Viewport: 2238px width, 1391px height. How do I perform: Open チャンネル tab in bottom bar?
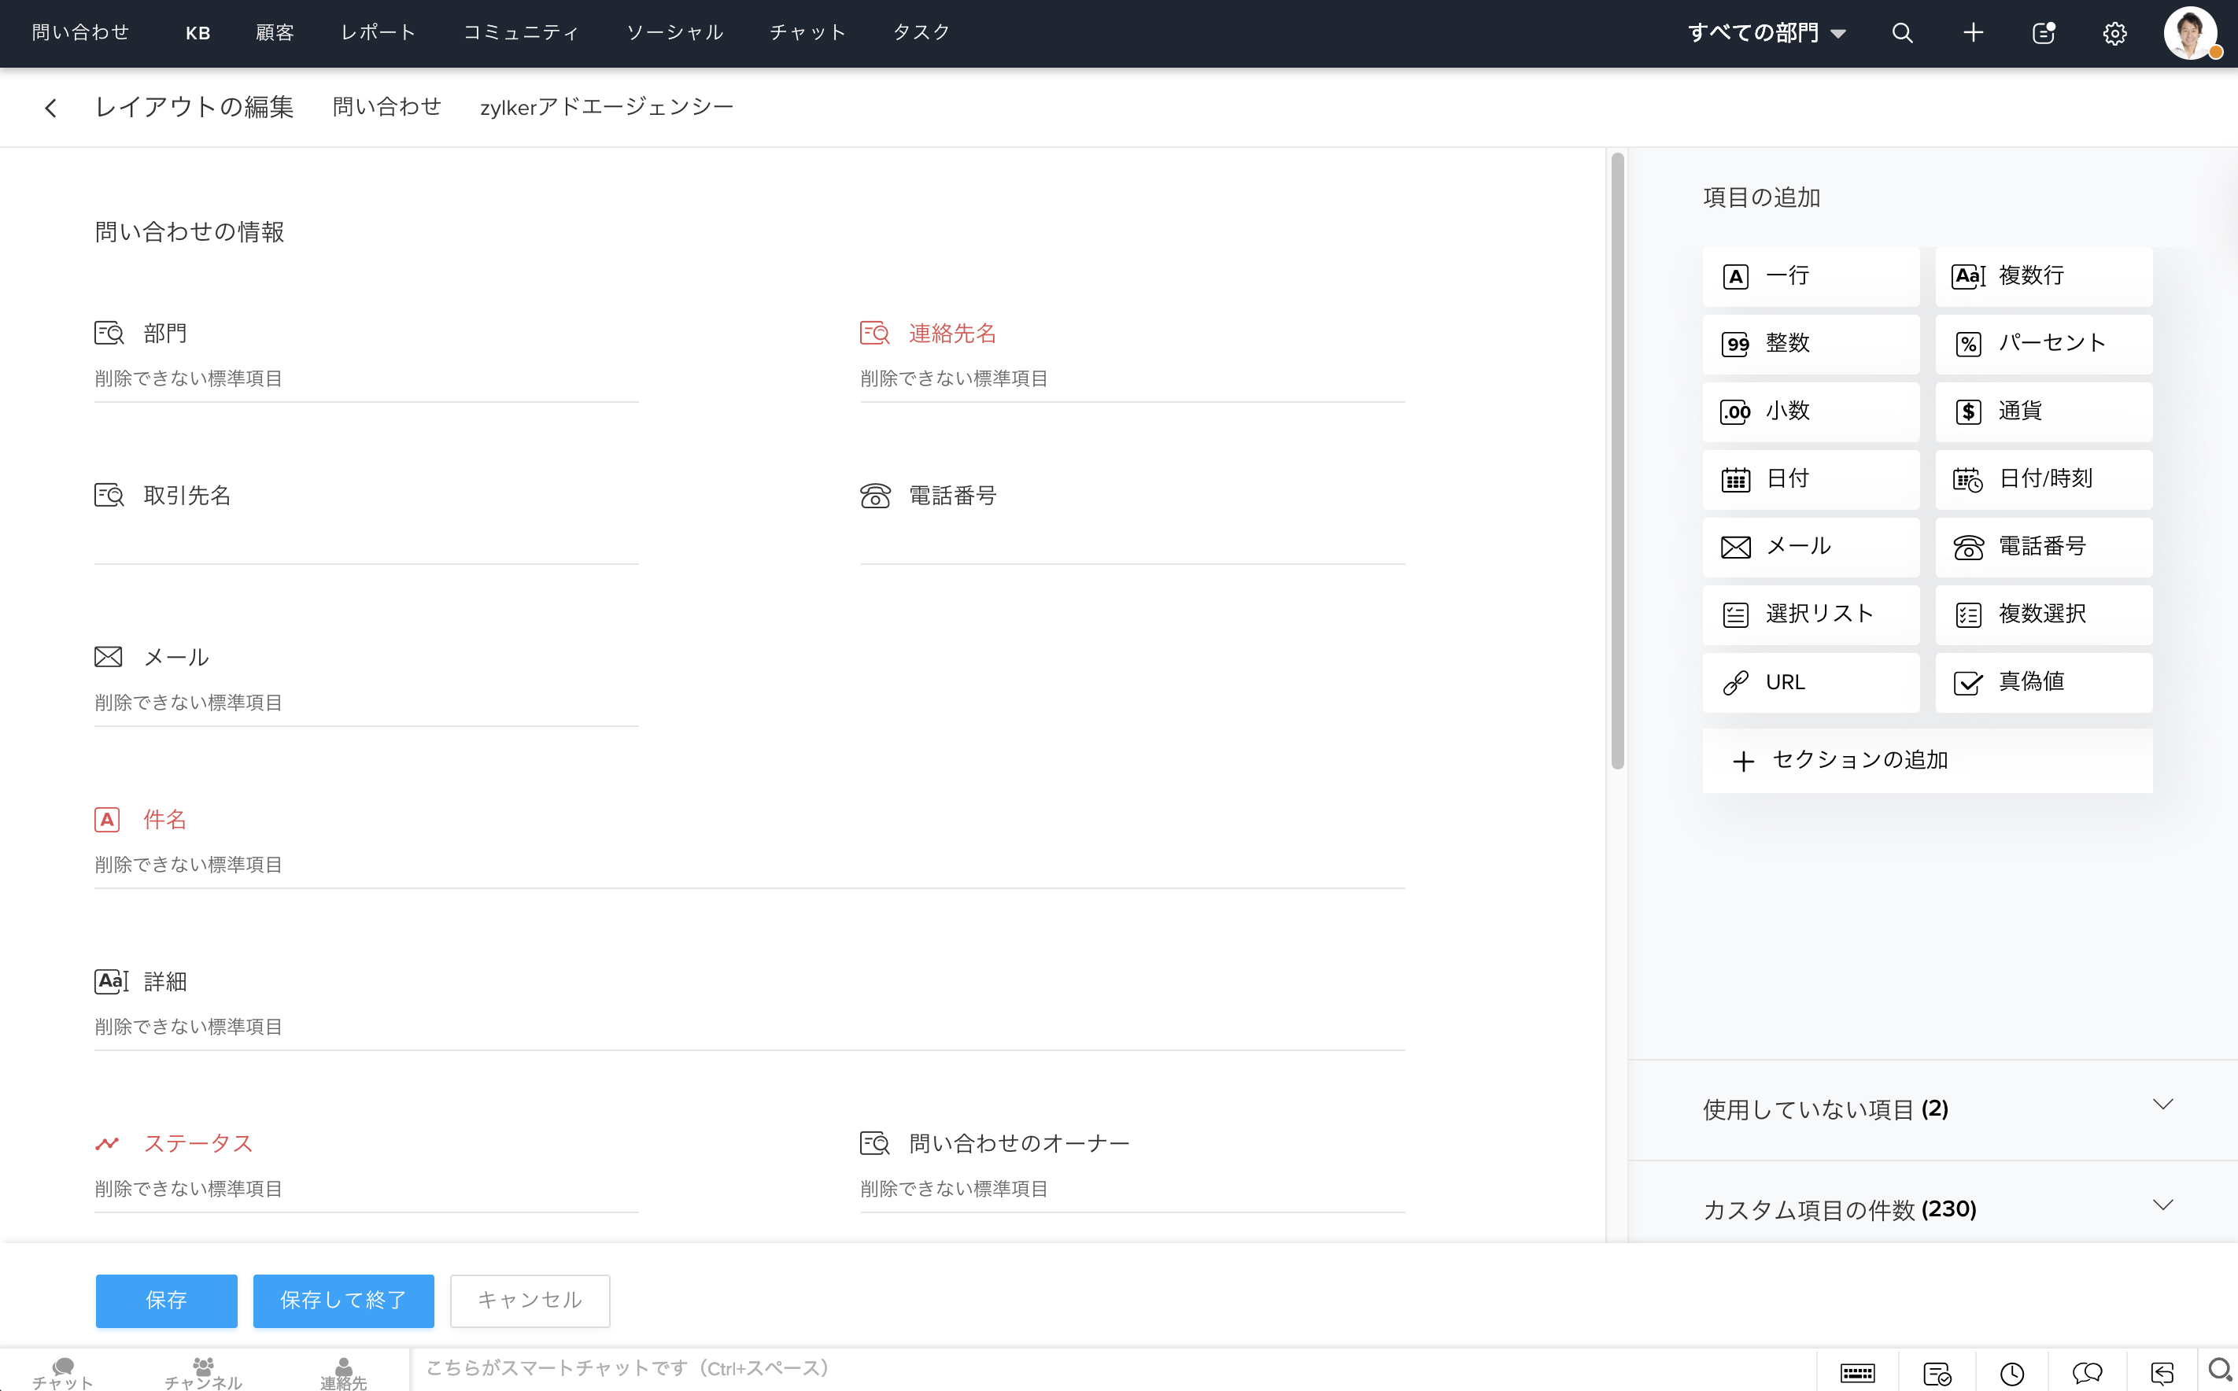click(203, 1374)
